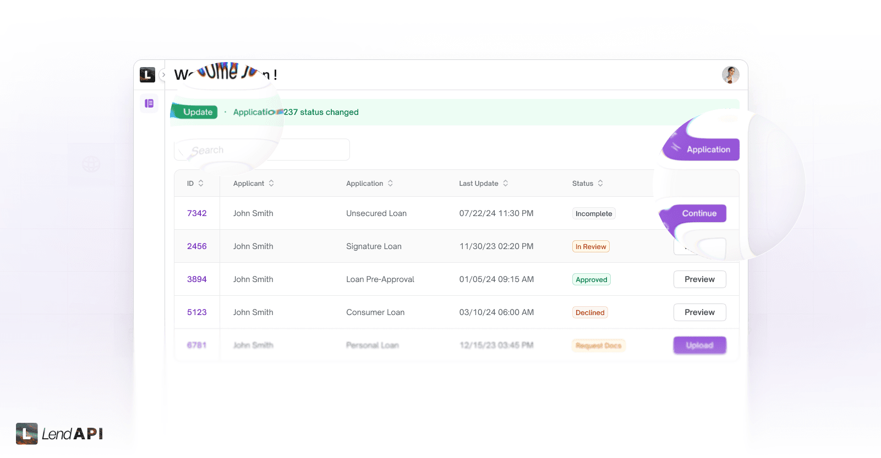The width and height of the screenshot is (881, 458).
Task: Click the LendAPI logo at bottom left
Action: (59, 434)
